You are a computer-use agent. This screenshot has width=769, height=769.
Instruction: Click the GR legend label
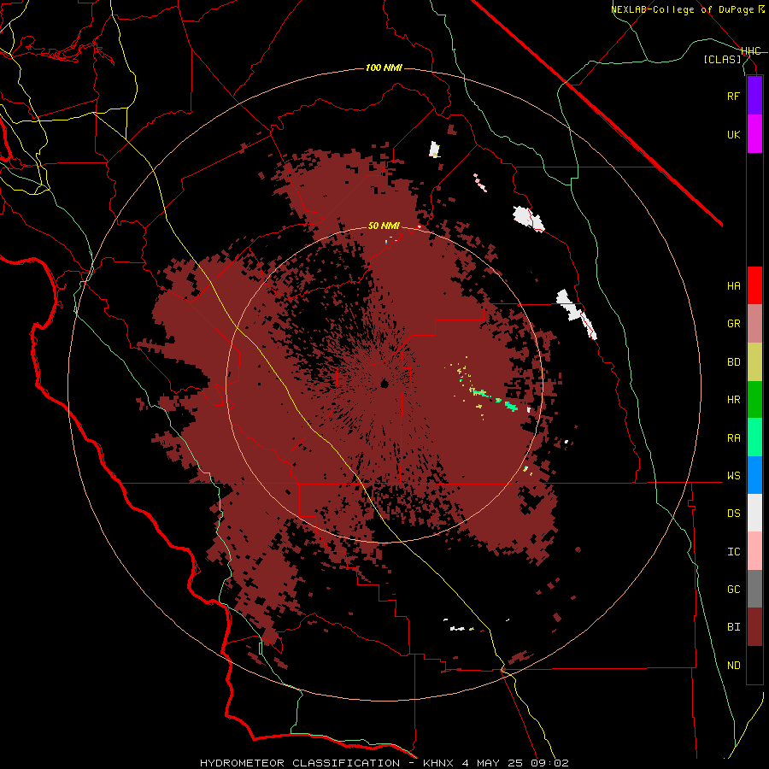point(733,324)
